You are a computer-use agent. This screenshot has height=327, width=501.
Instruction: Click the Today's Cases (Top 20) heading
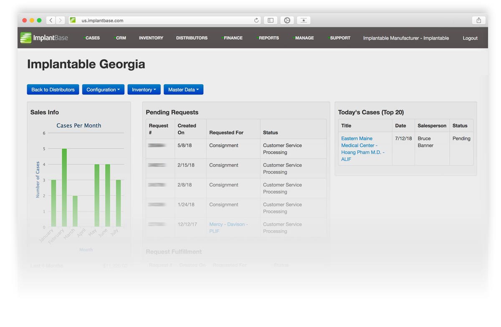[371, 112]
